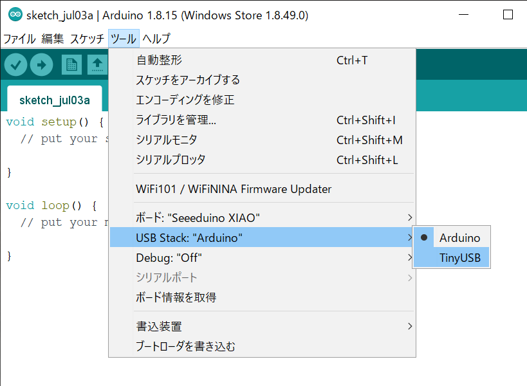
Task: Select エンコーディングを修正 menu entry
Action: click(262, 100)
